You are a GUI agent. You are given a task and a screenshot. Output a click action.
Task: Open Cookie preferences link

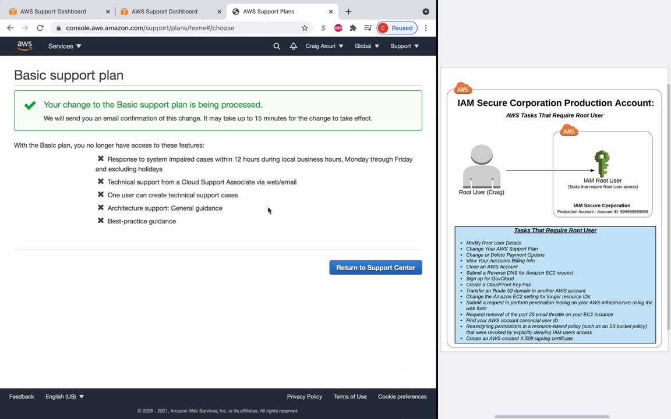(x=402, y=396)
